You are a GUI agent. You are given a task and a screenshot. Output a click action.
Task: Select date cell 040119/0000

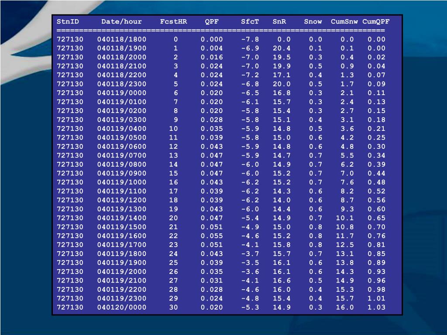point(122,93)
